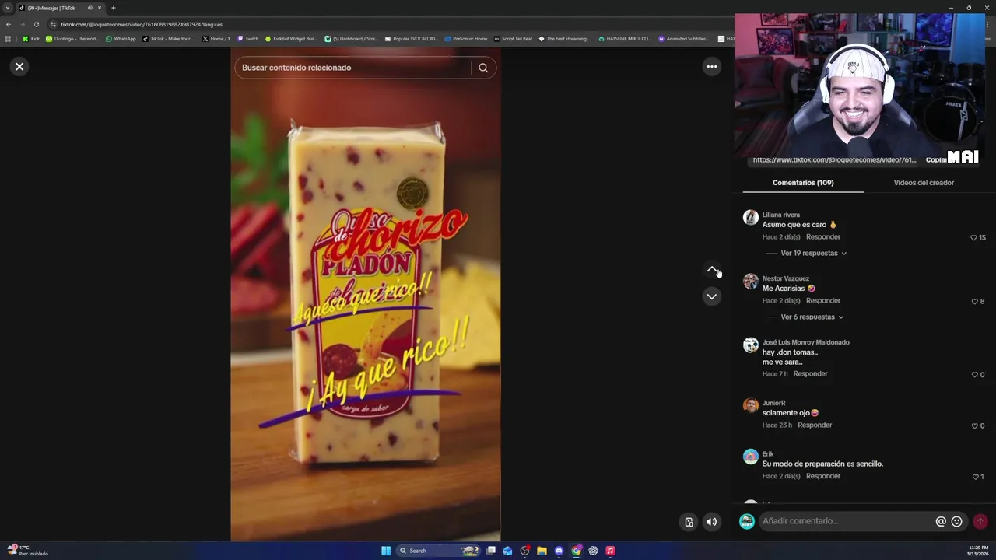Open the KickBot Widget Builder bookmark
Viewport: 996px width, 560px height.
[291, 39]
